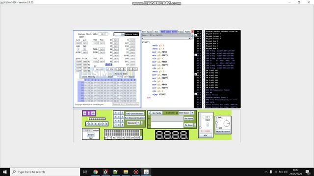Screen dimensions: 314x176
Task: Click the red record app taskbar icon
Action: [x=136, y=172]
